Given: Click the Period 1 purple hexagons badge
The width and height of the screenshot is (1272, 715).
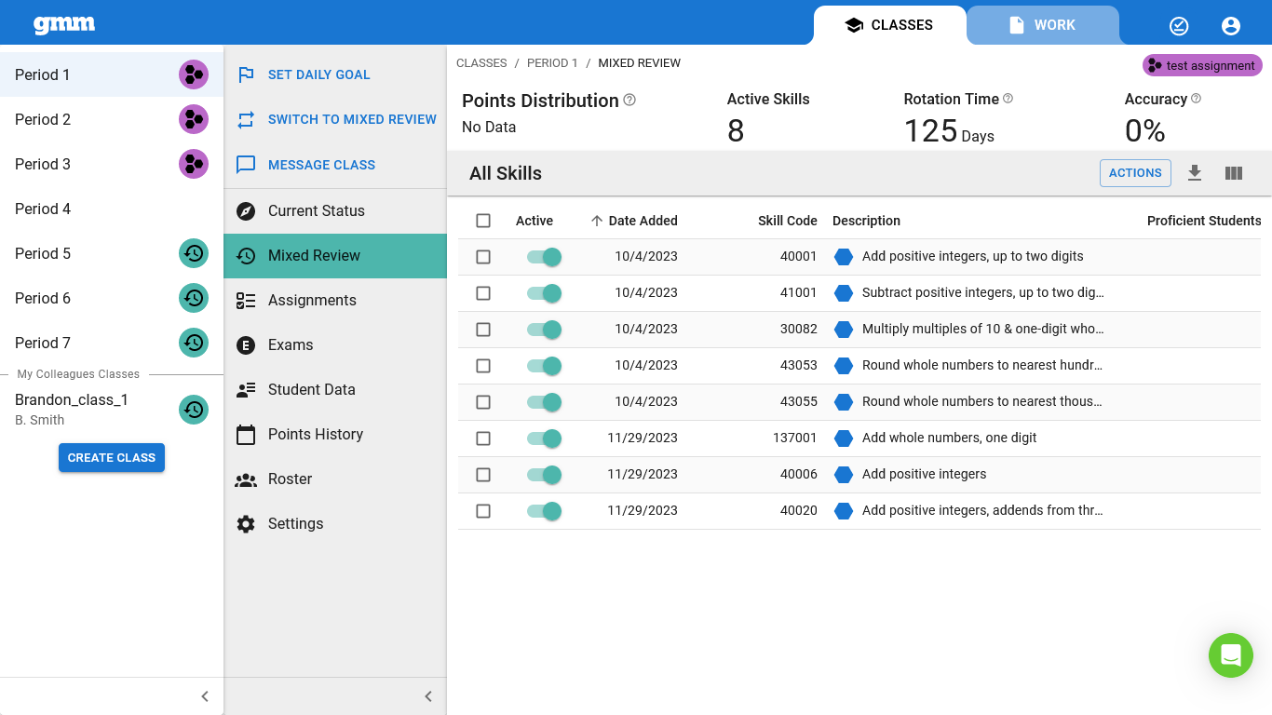Looking at the screenshot, I should point(194,74).
